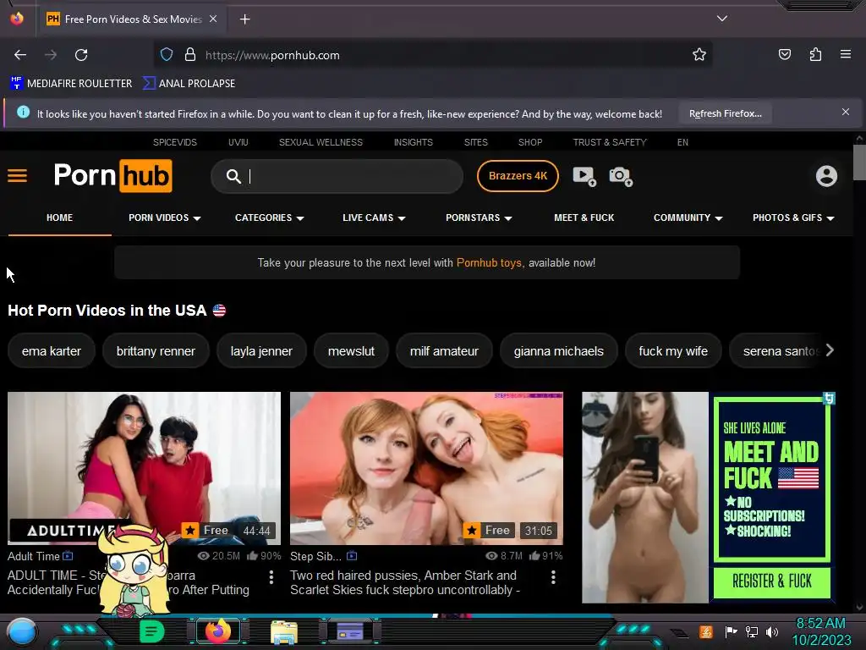Dismiss the Firefox refresh notification bar
The height and width of the screenshot is (650, 866).
[846, 113]
